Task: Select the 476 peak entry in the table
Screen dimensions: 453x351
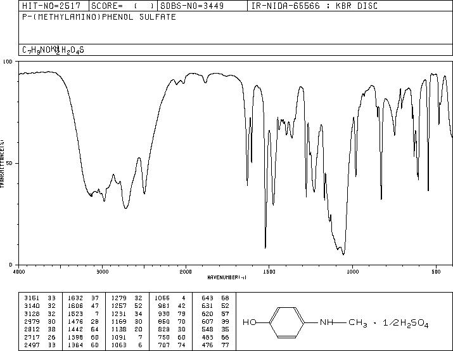Action: coord(215,345)
